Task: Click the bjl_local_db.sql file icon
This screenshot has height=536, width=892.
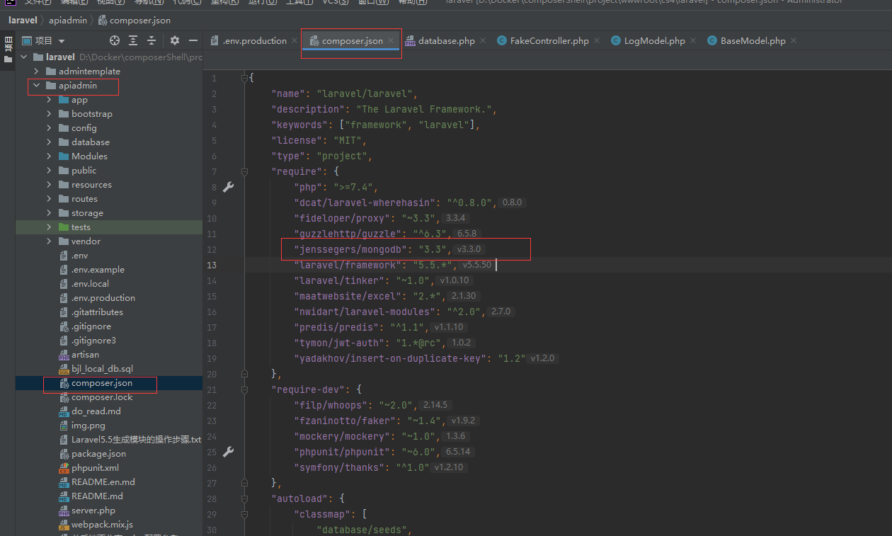Action: coord(64,369)
